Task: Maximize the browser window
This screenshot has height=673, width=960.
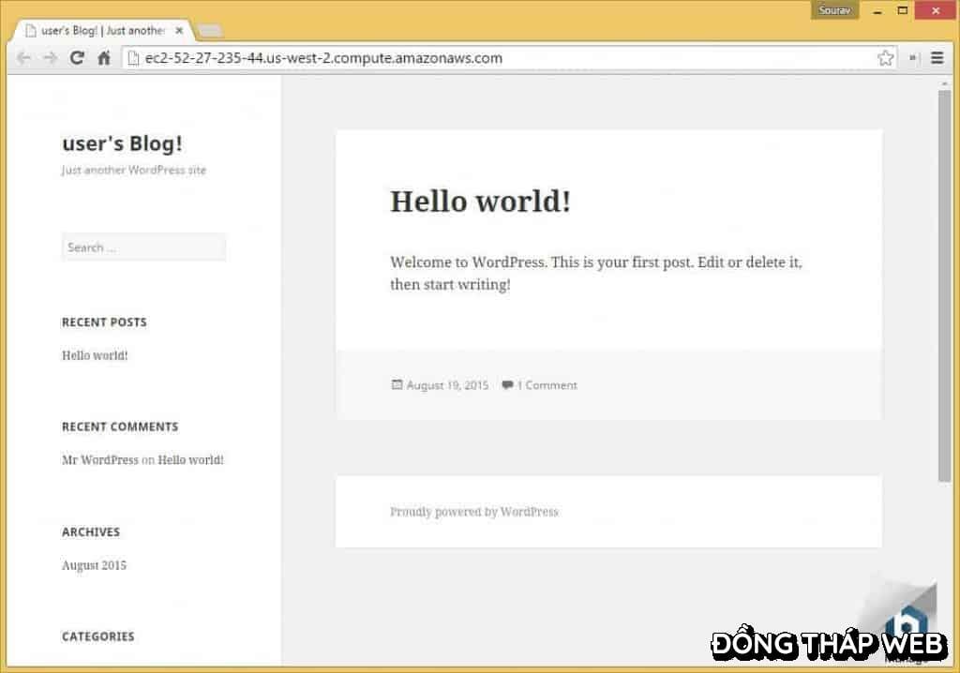Action: [903, 10]
